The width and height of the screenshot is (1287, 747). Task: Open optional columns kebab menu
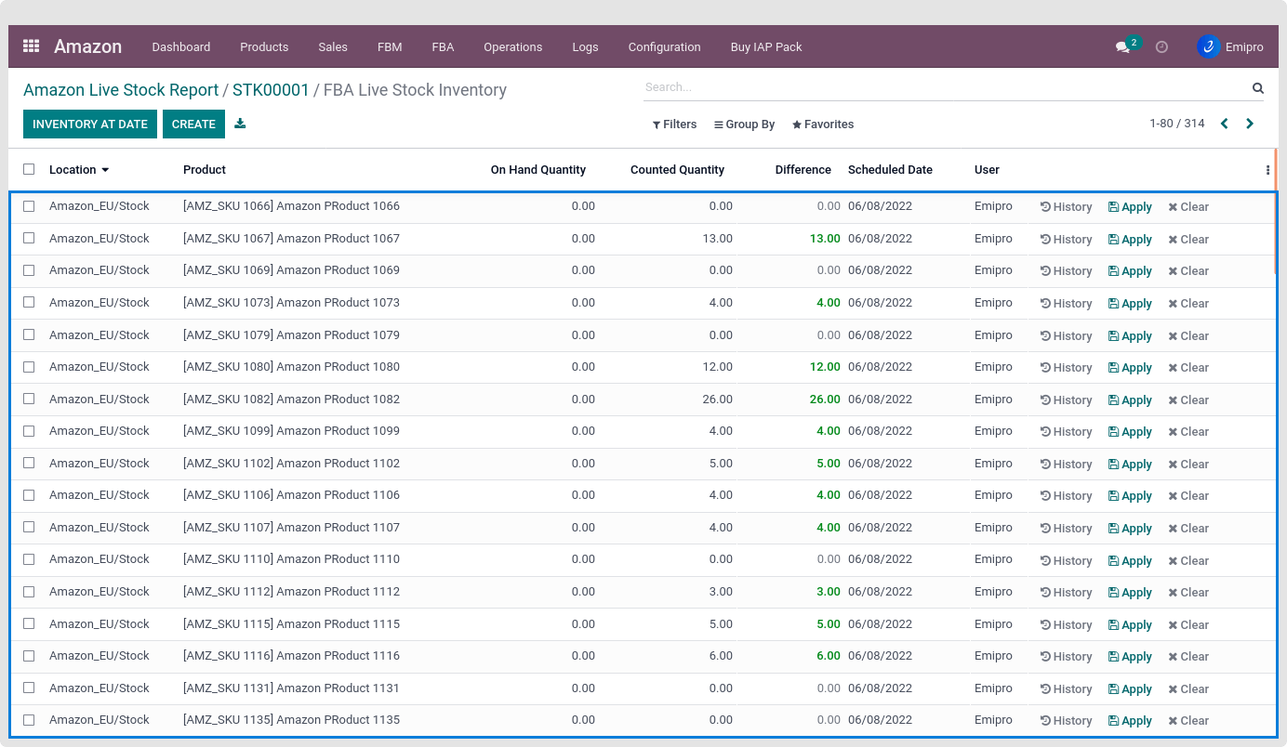(x=1267, y=170)
